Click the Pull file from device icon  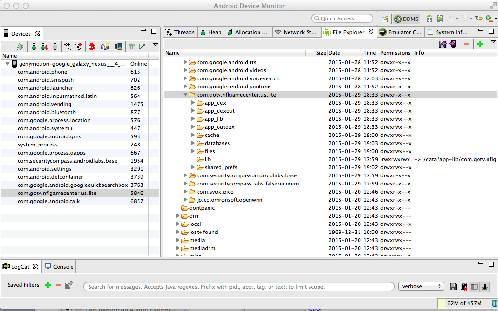pyautogui.click(x=442, y=44)
